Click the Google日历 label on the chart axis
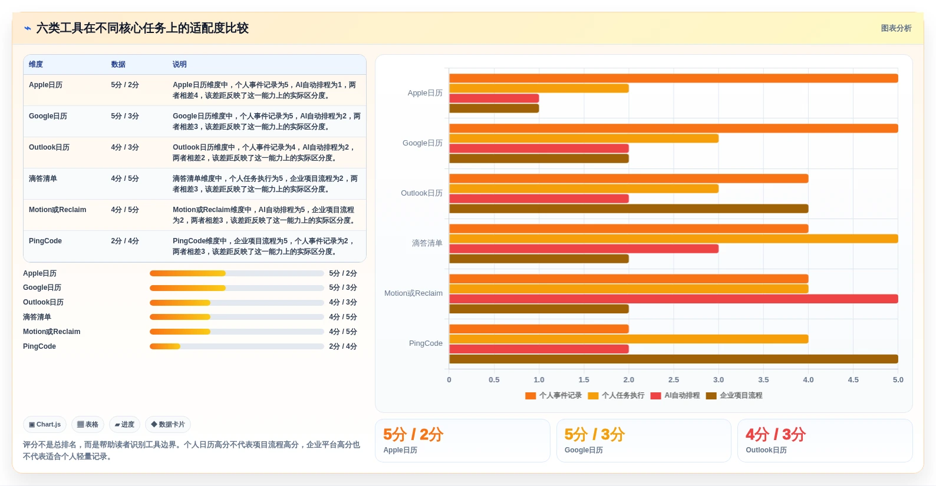 click(423, 143)
